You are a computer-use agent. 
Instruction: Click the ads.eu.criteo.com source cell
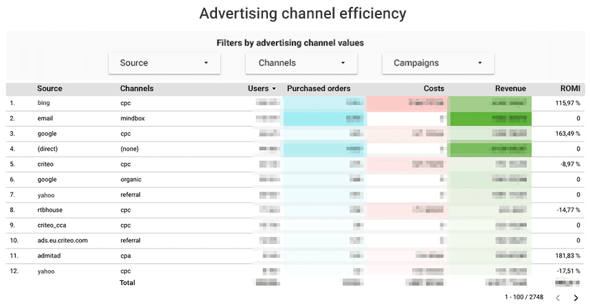click(63, 241)
